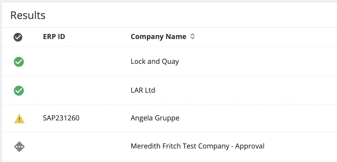The height and width of the screenshot is (162, 337).
Task: Click the status checkmark icon in table header
Action: 18,37
